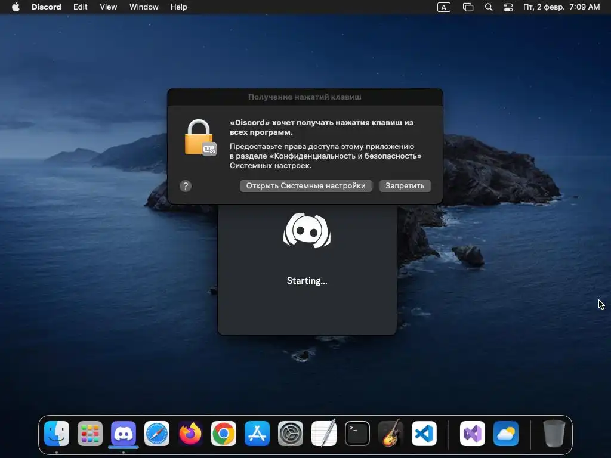Launch Terminal from the Dock

click(357, 434)
